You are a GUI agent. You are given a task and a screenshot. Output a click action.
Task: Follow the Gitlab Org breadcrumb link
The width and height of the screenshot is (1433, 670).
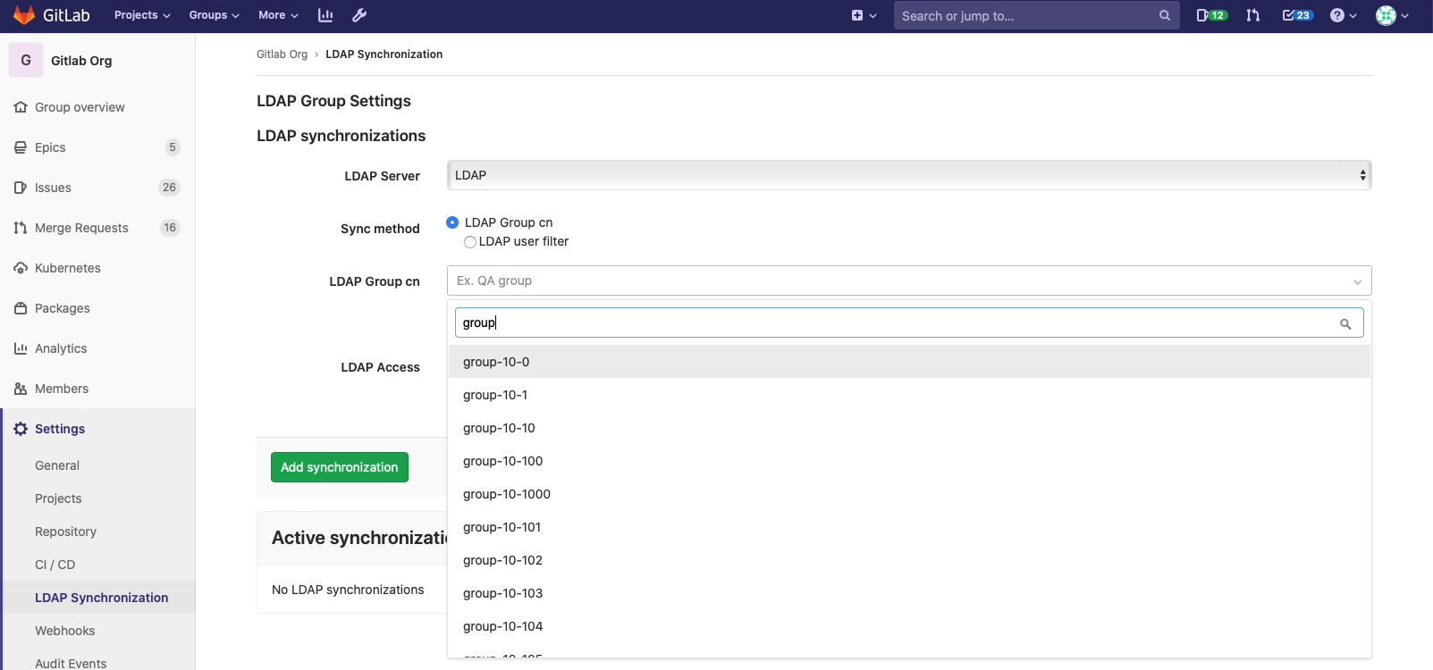click(282, 54)
